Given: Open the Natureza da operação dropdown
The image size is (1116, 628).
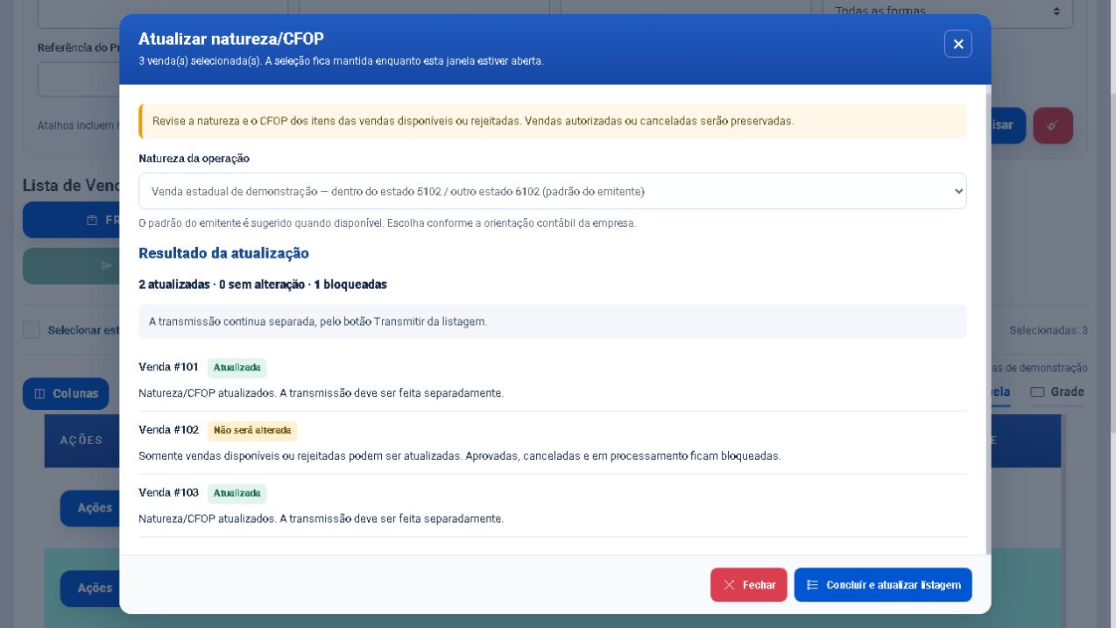Looking at the screenshot, I should coord(552,191).
